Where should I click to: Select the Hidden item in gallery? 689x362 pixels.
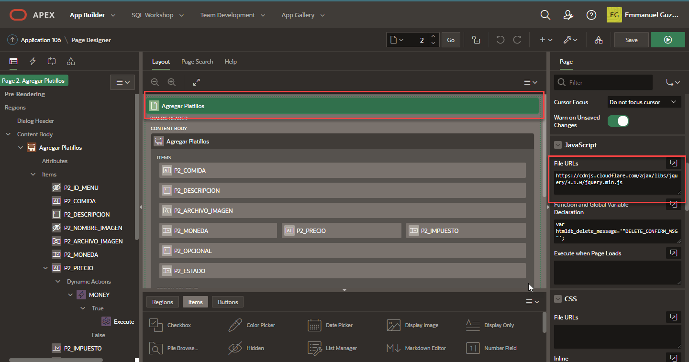point(246,348)
